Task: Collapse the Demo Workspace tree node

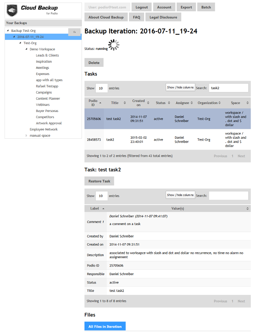Action: tap(26, 49)
